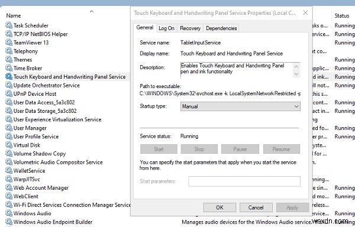Click the OK button

[220, 207]
